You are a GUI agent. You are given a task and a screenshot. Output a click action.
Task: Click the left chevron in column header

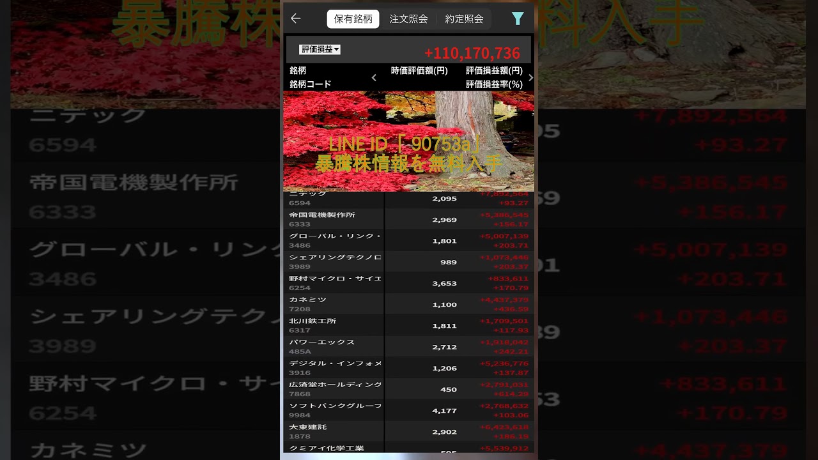[374, 78]
